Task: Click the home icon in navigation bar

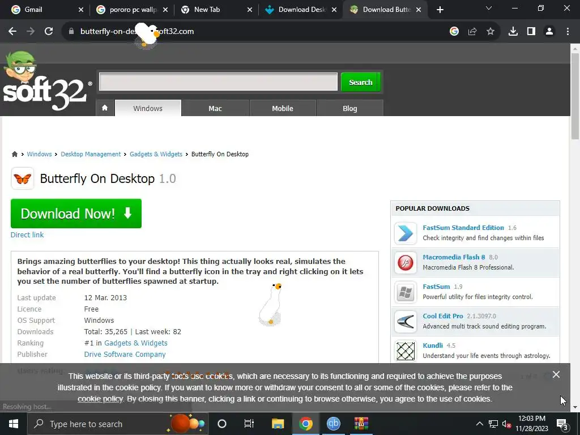Action: 105,108
